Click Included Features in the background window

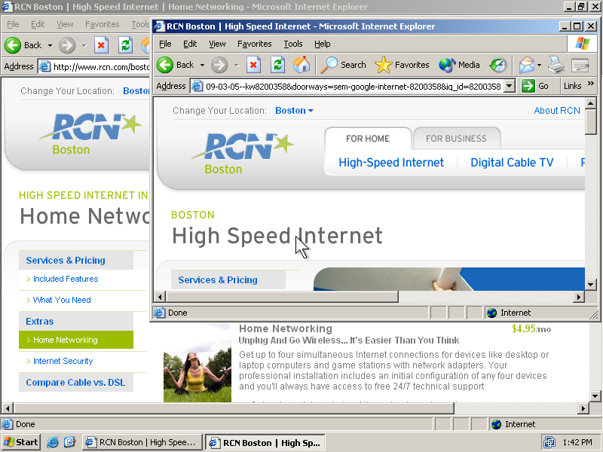point(66,279)
